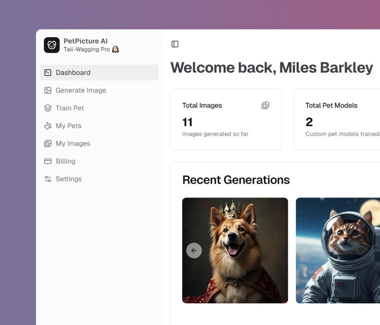380x325 pixels.
Task: Click the PetPicture AI dog logo
Action: click(x=52, y=45)
